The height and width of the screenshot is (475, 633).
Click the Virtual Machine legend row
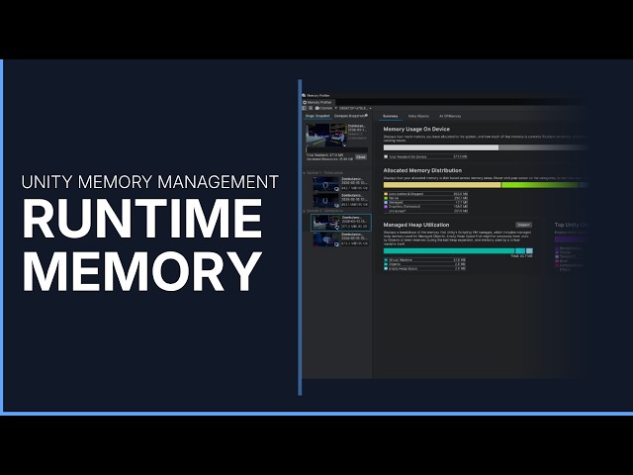click(424, 259)
